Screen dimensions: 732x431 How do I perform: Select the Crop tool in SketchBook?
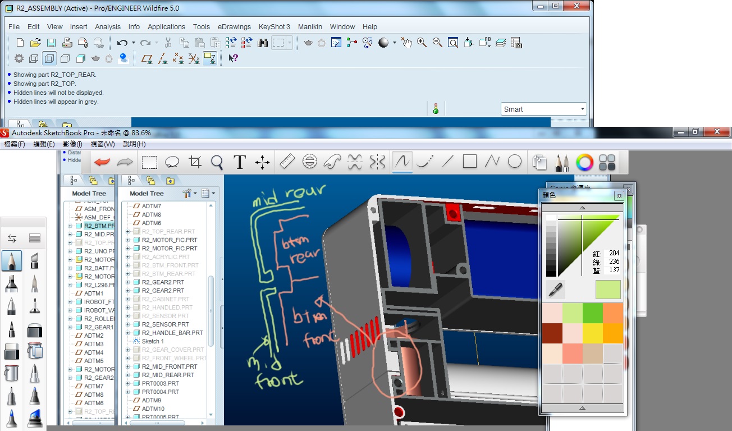[x=195, y=162]
